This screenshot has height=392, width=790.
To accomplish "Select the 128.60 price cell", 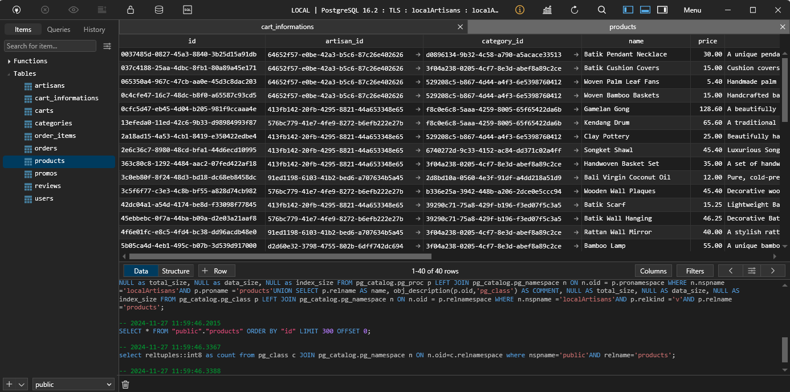I will tap(707, 109).
